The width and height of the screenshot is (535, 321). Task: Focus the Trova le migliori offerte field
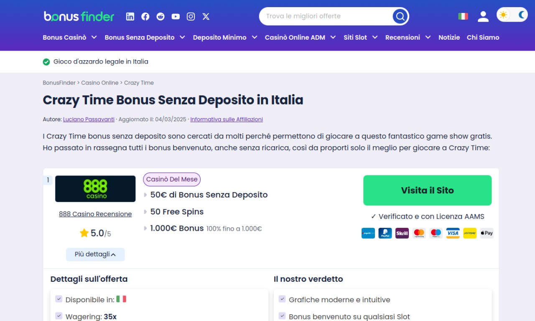pos(326,16)
